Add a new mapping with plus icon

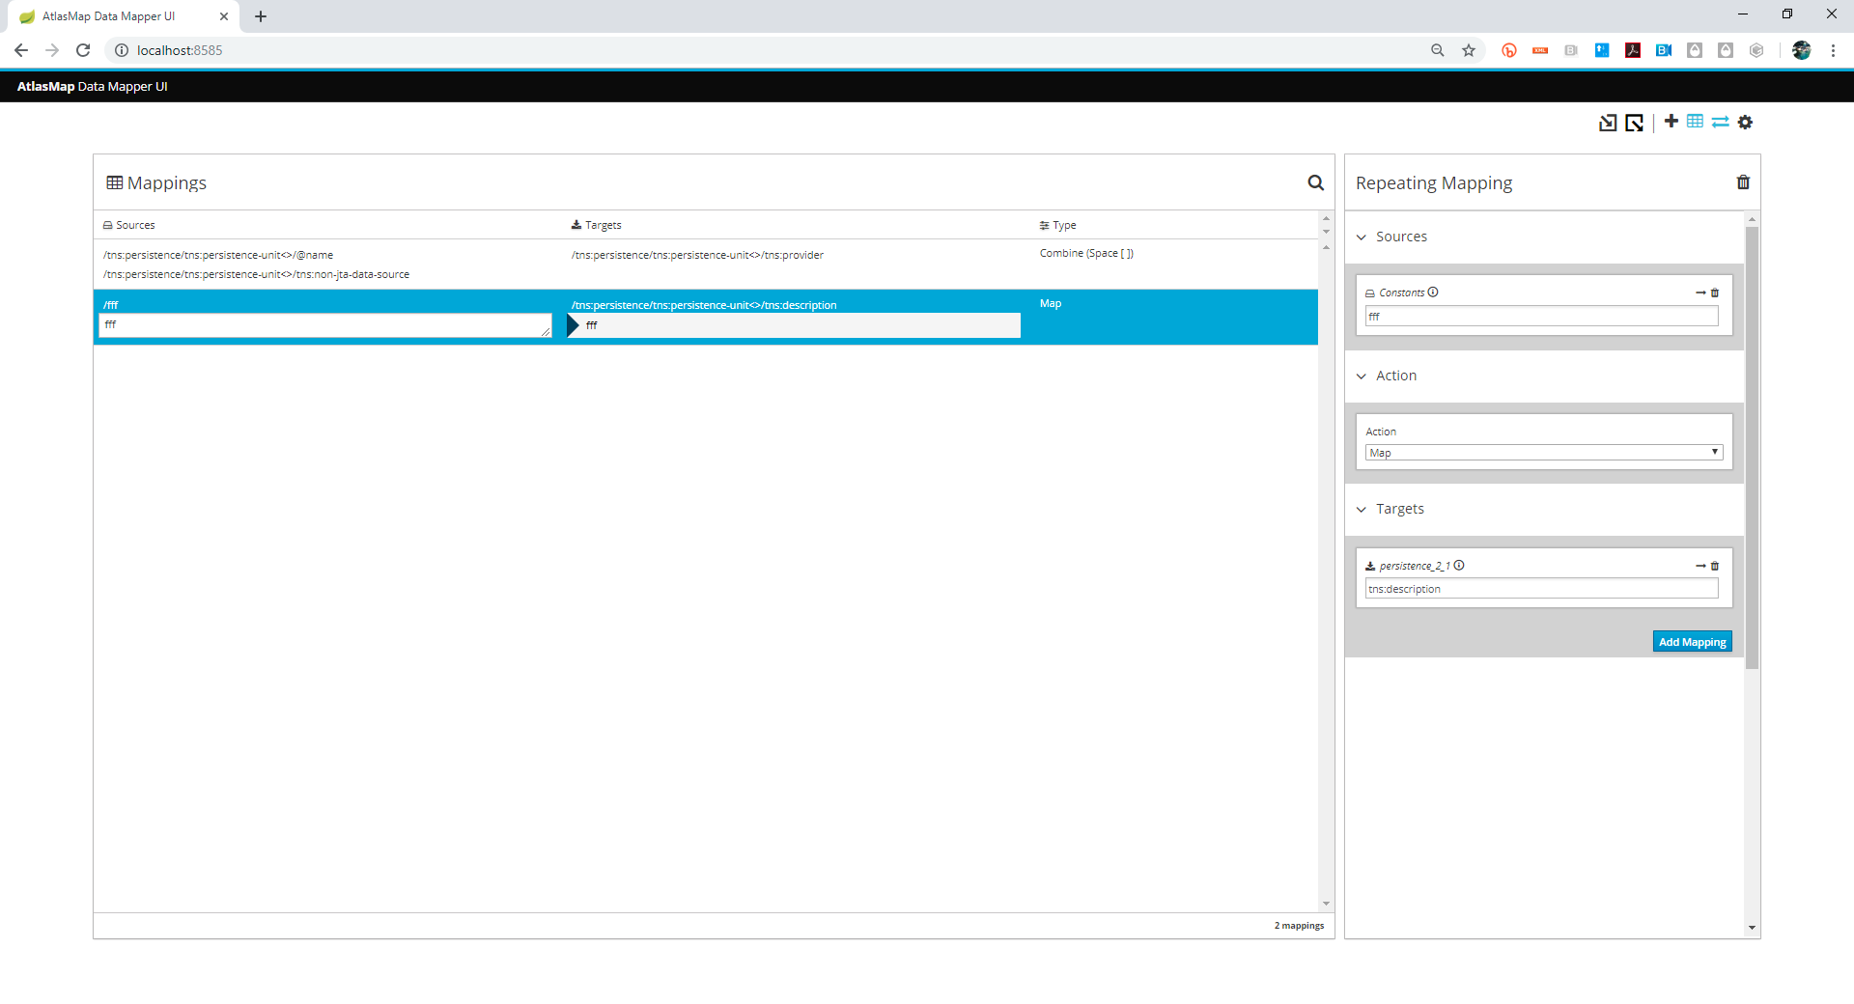pos(1671,121)
